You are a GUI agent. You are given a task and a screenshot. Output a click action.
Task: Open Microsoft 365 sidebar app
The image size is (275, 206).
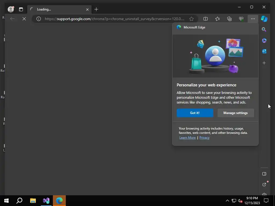(x=264, y=41)
